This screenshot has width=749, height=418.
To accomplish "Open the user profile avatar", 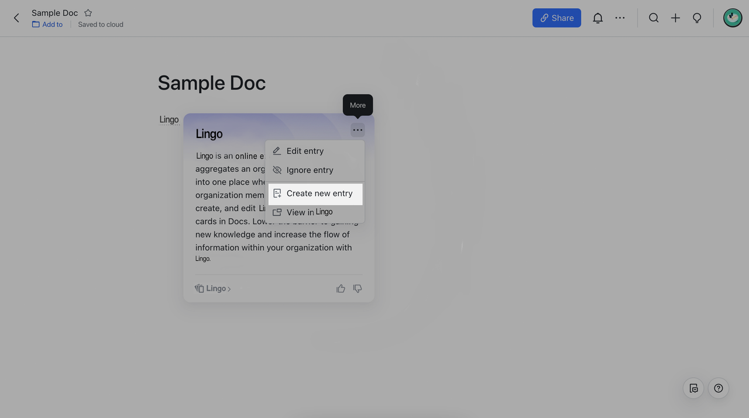I will (732, 18).
